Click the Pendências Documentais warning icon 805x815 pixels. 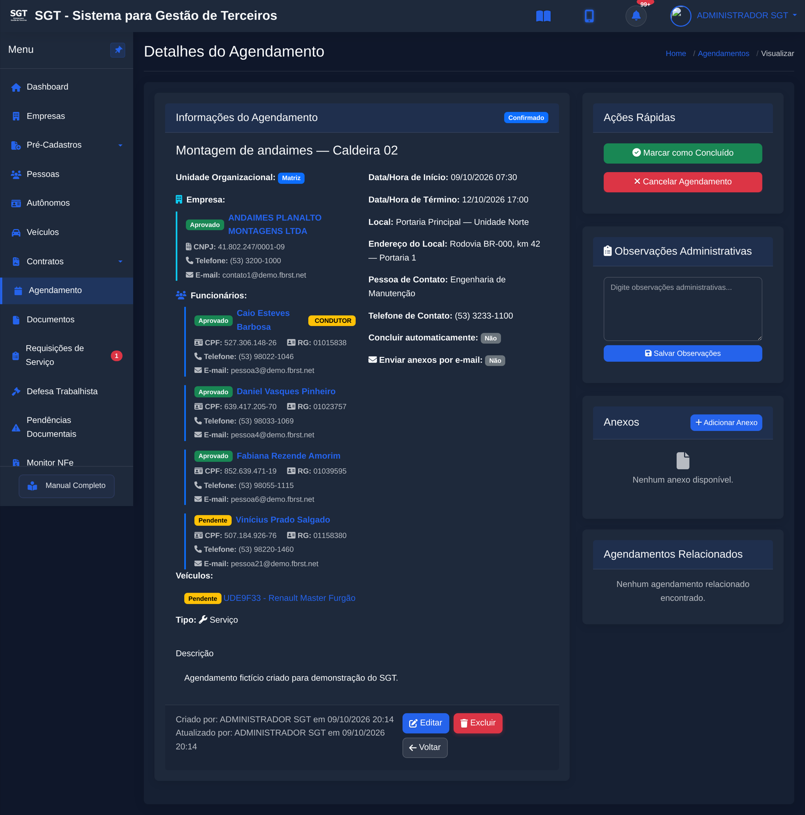(16, 427)
